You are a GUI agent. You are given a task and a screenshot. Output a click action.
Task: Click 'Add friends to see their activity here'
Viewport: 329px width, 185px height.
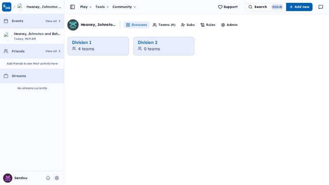pyautogui.click(x=32, y=63)
